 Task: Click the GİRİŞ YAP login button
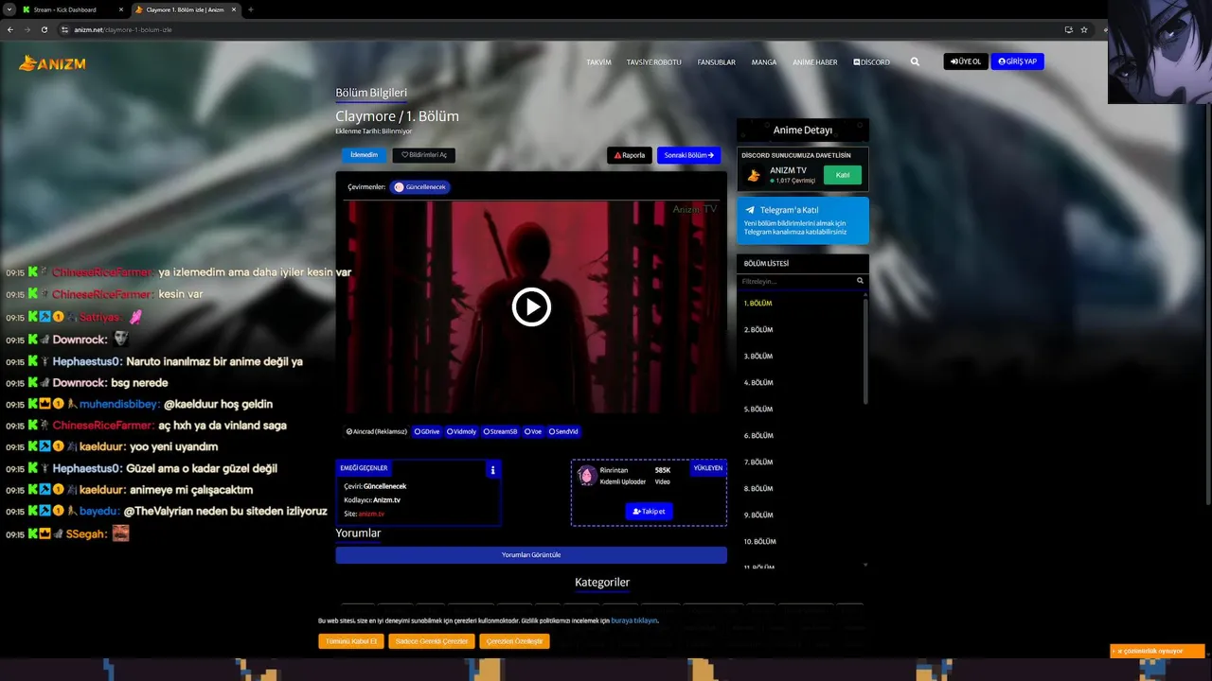point(1017,61)
